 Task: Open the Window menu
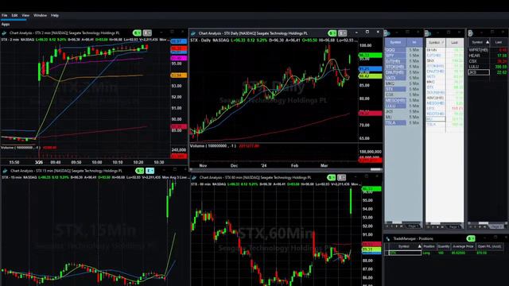point(40,15)
